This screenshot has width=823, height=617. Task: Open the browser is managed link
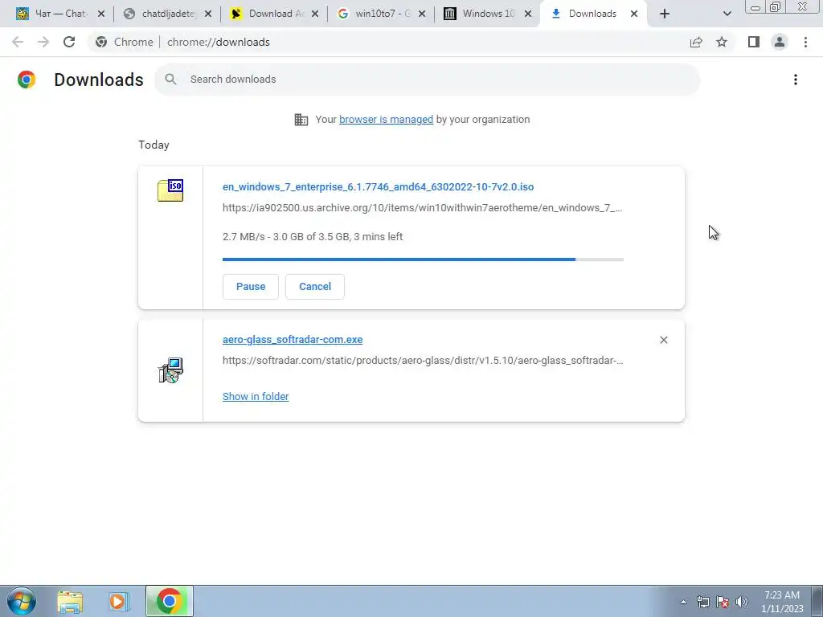[x=387, y=120]
